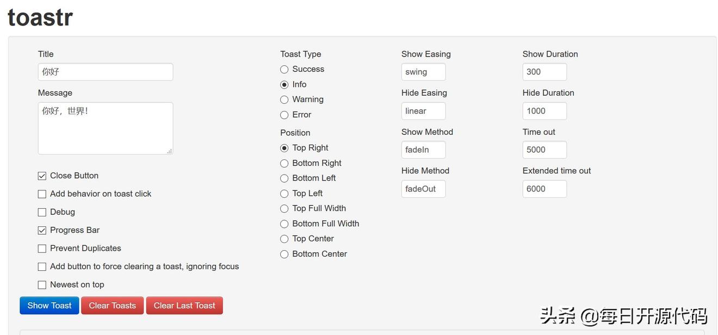This screenshot has height=335, width=718.
Task: Click the Clear Last Toast button
Action: [x=184, y=306]
